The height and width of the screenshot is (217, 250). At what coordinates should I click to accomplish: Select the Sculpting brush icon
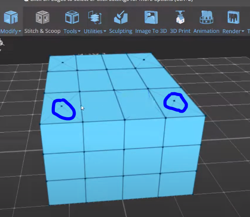(121, 17)
